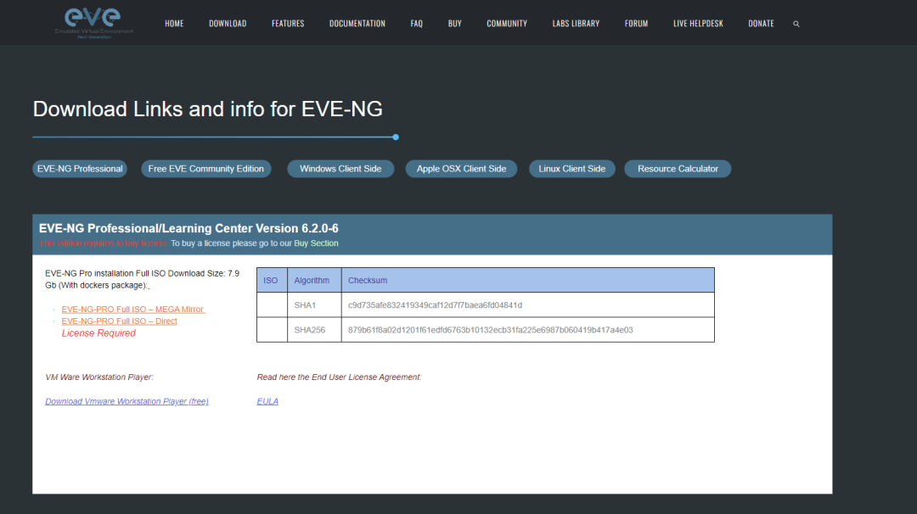The height and width of the screenshot is (514, 917).
Task: Open the DONATE menu item
Action: tap(761, 24)
